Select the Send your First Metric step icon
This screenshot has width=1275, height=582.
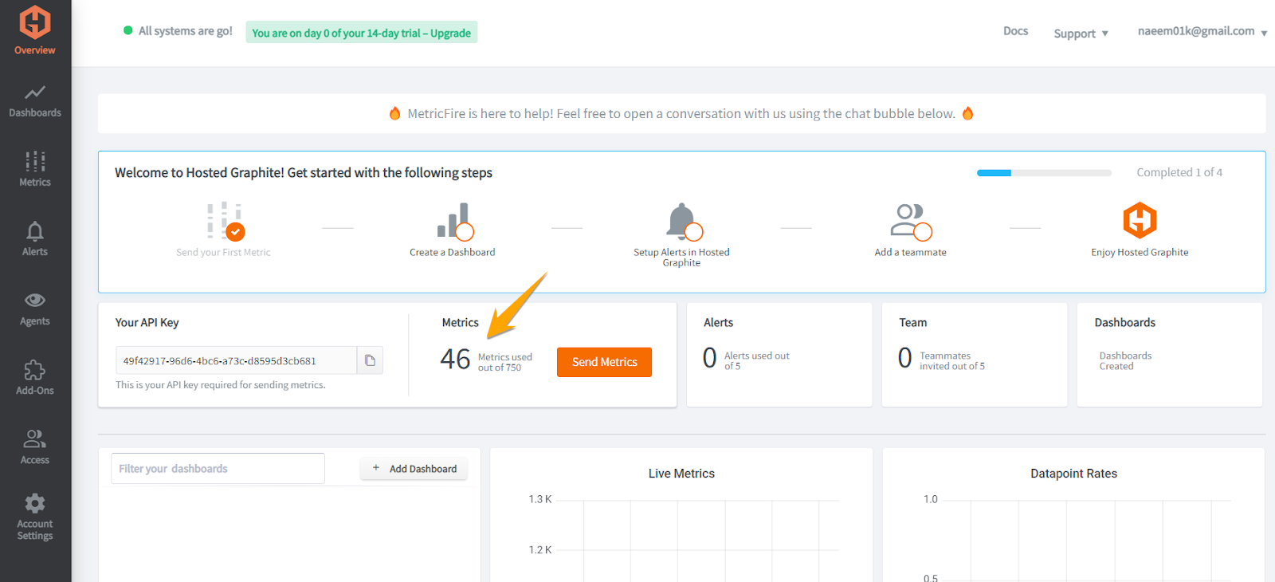click(x=225, y=221)
